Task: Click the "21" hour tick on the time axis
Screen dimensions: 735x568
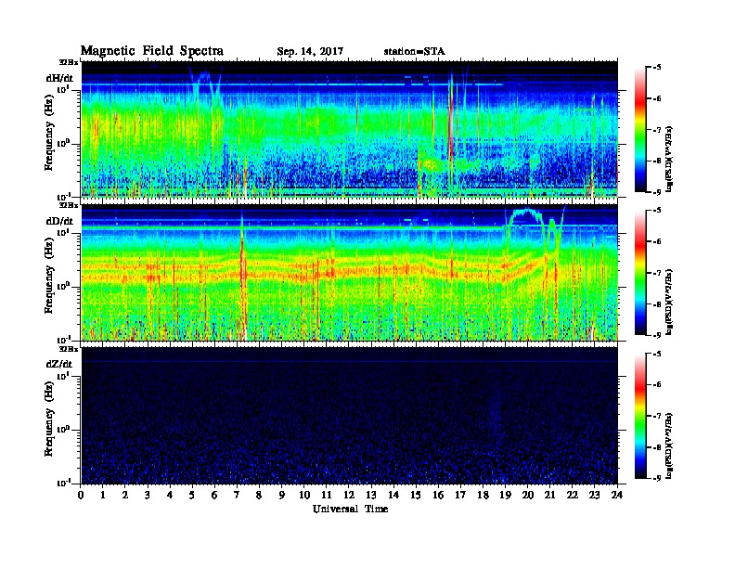Action: 549,496
